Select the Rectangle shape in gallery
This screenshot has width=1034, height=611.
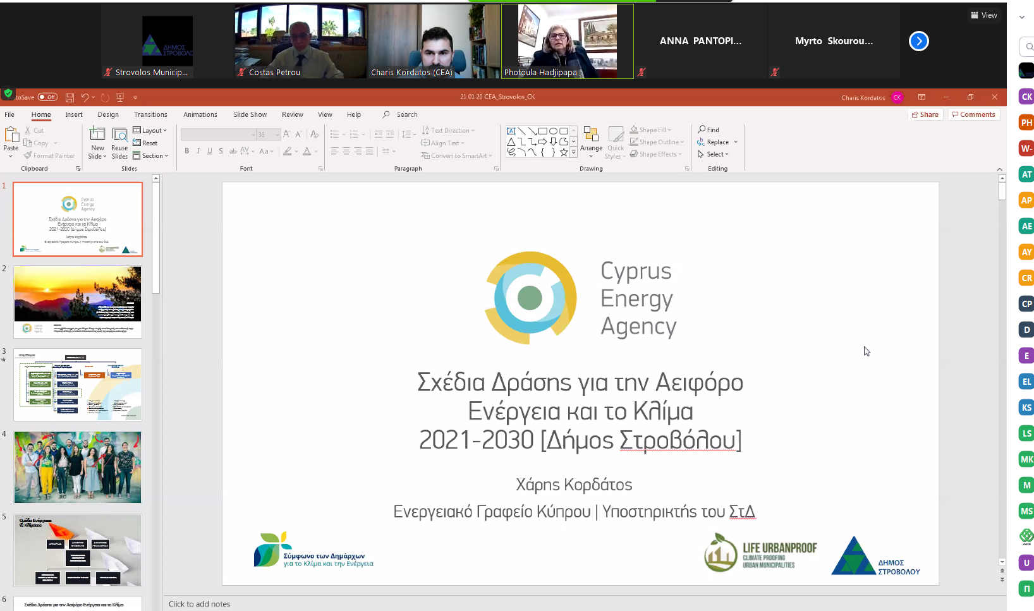click(x=542, y=131)
